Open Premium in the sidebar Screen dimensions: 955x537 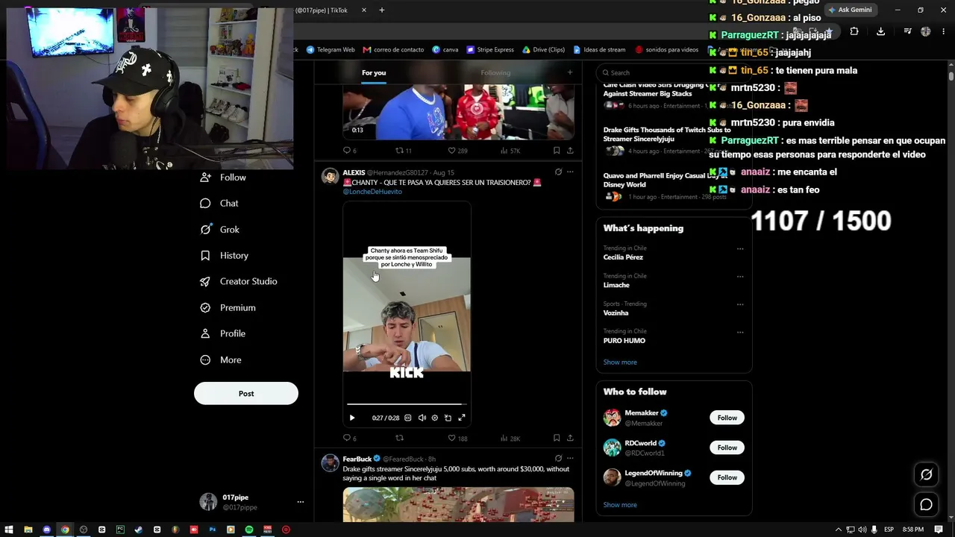click(228, 308)
